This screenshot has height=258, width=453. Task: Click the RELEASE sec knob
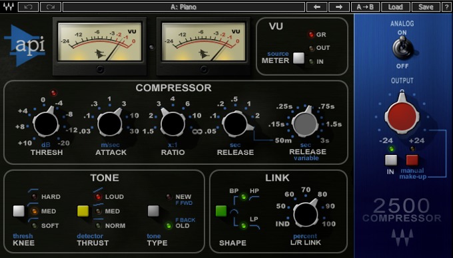click(236, 124)
